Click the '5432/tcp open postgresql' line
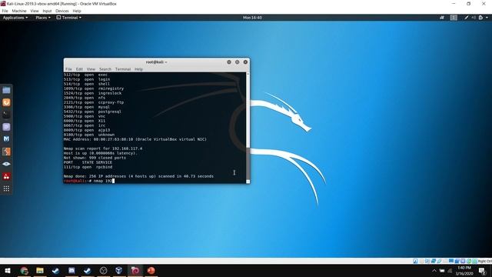The image size is (492, 277). click(92, 112)
